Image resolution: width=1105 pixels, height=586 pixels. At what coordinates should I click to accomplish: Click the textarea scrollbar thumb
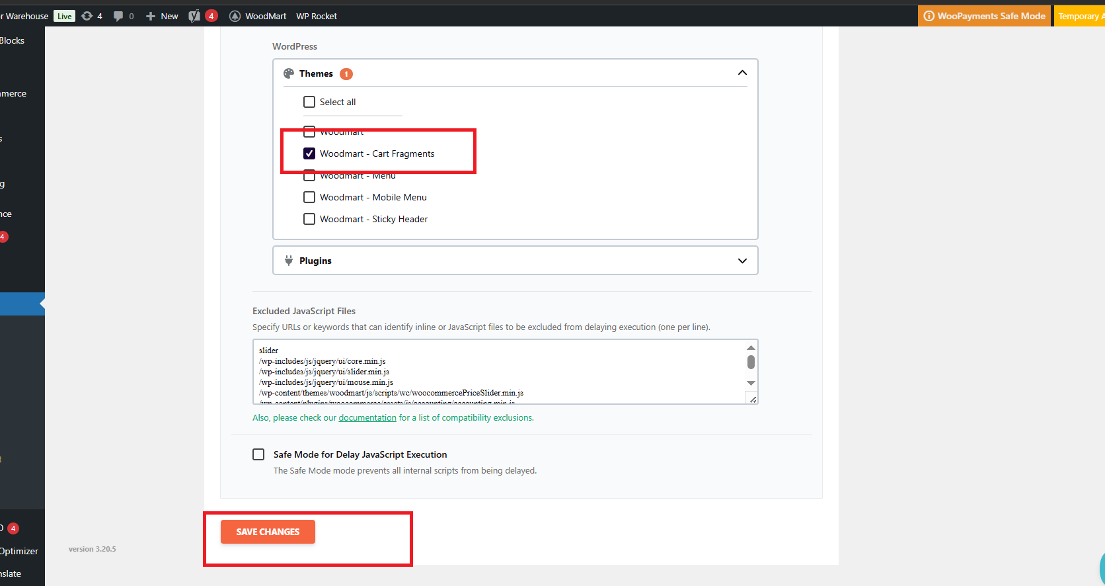pos(751,362)
